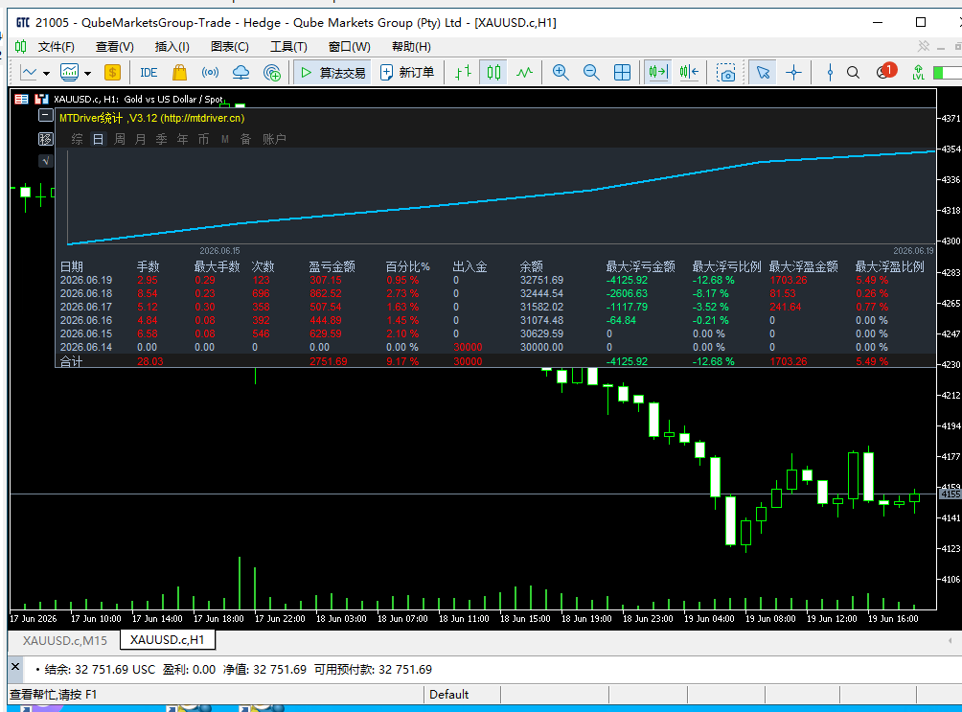The height and width of the screenshot is (712, 962).
Task: Zoom in on the chart
Action: coord(561,73)
